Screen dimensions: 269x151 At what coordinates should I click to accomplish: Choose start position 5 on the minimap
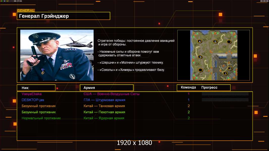pyautogui.click(x=215, y=41)
